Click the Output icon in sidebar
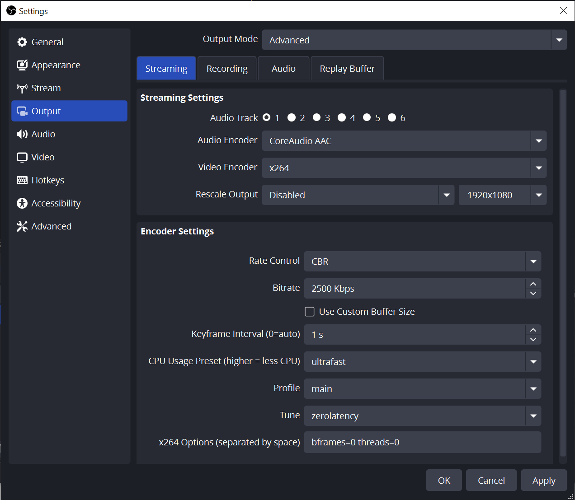Image resolution: width=575 pixels, height=500 pixels. click(22, 111)
